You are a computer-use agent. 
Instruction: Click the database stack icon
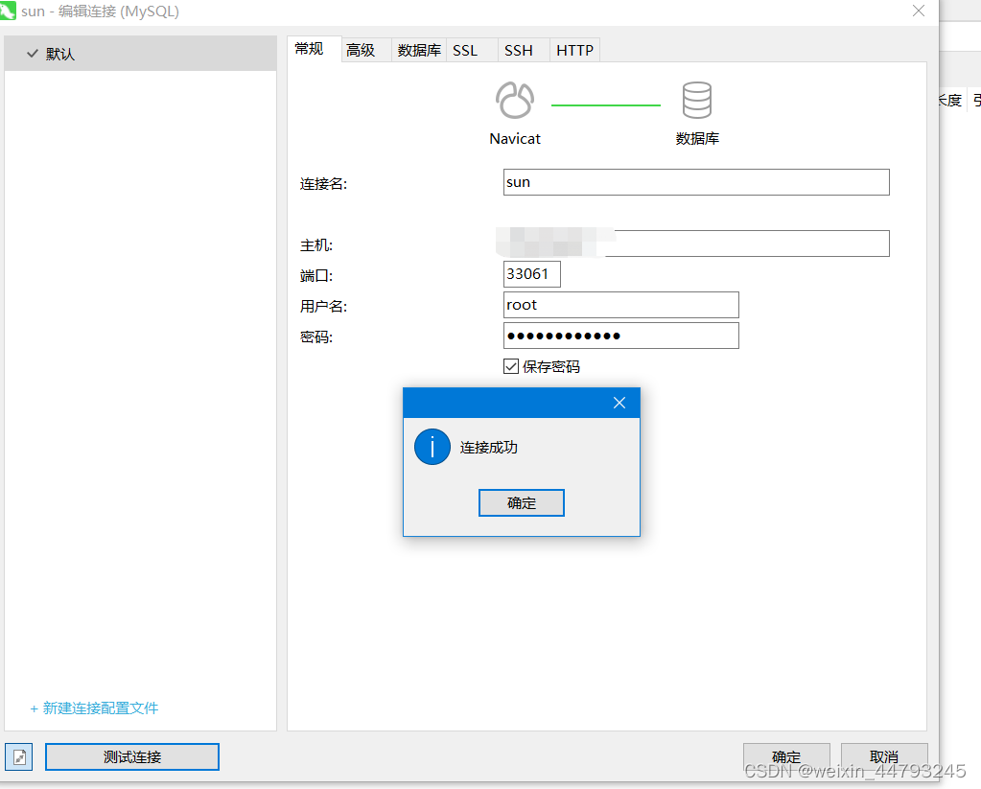[696, 99]
